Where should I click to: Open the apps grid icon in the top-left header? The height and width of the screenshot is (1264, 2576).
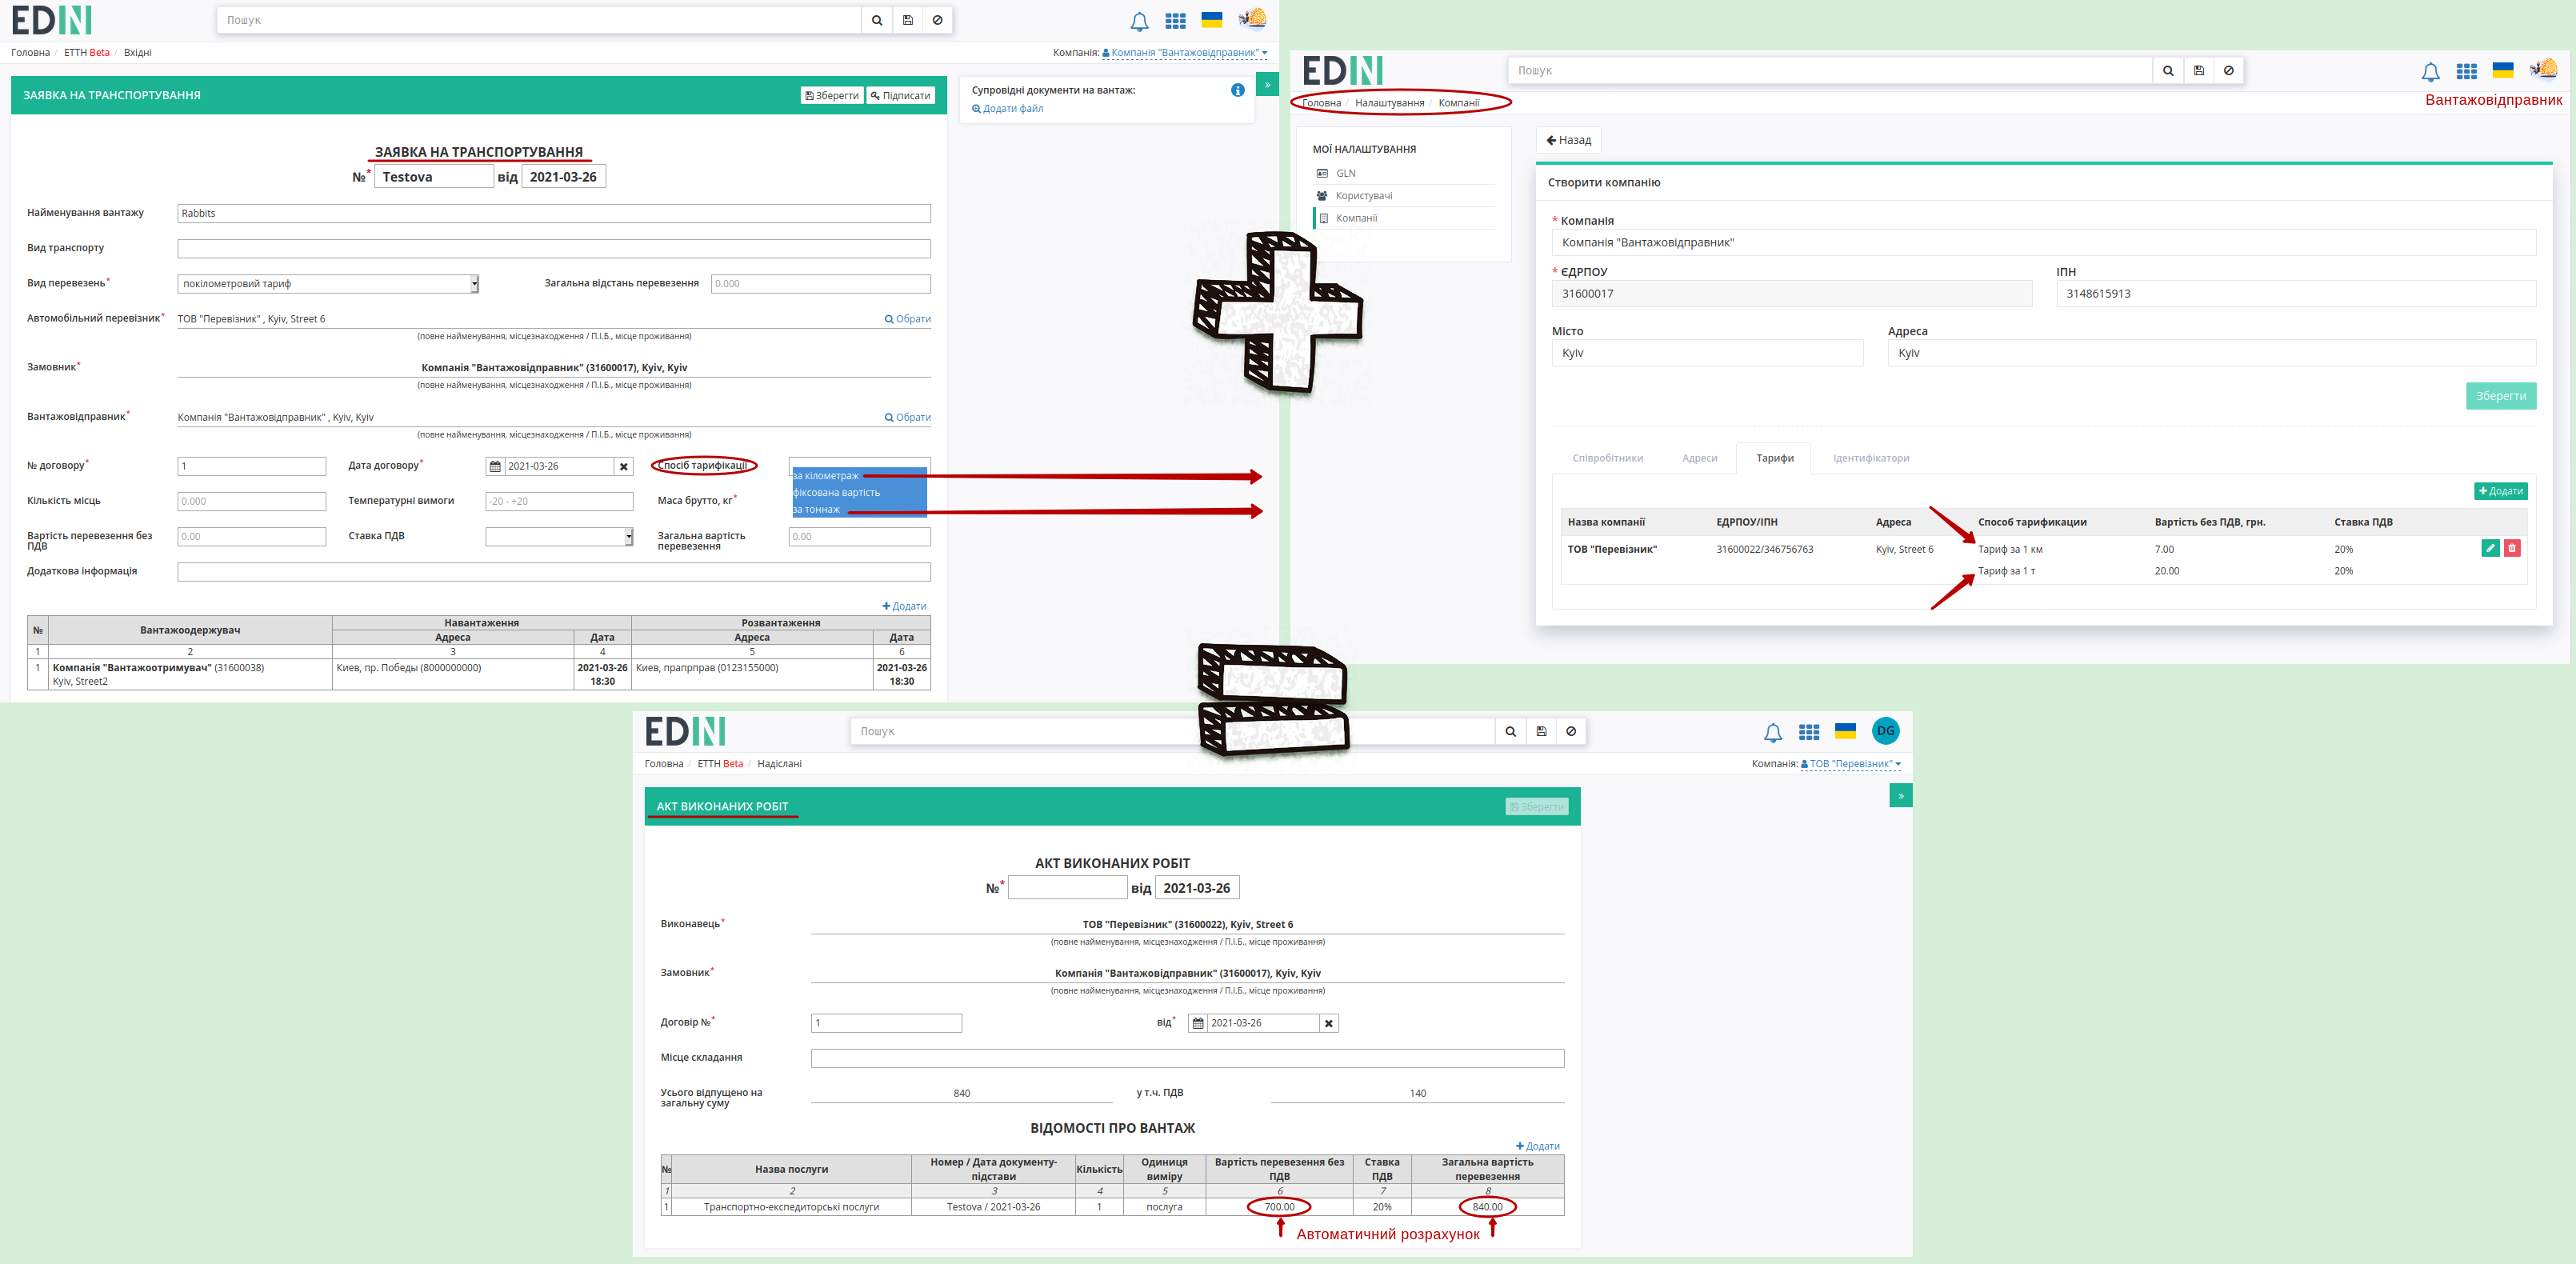[1175, 21]
